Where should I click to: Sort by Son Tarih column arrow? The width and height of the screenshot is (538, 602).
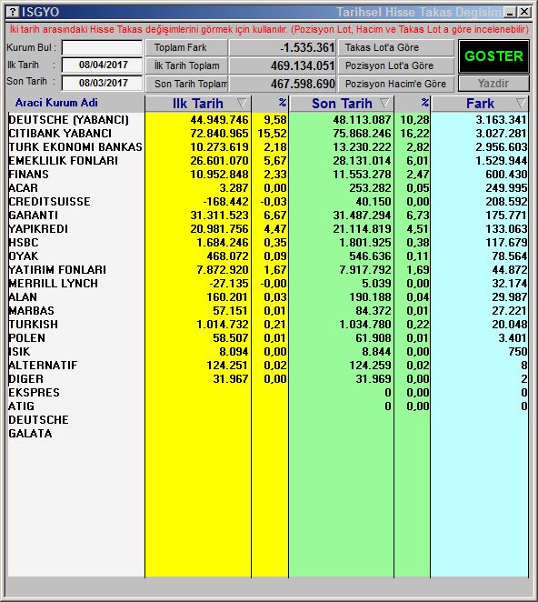pos(384,103)
